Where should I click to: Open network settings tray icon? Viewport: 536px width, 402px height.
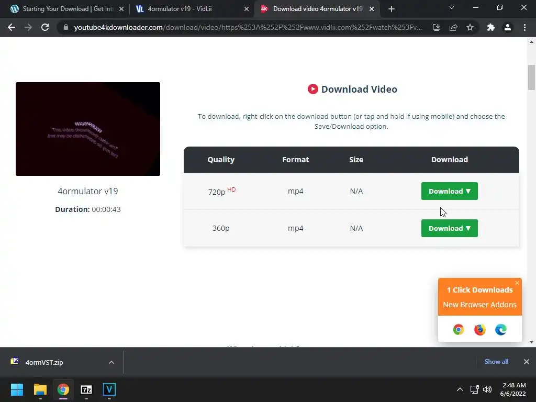click(474, 389)
